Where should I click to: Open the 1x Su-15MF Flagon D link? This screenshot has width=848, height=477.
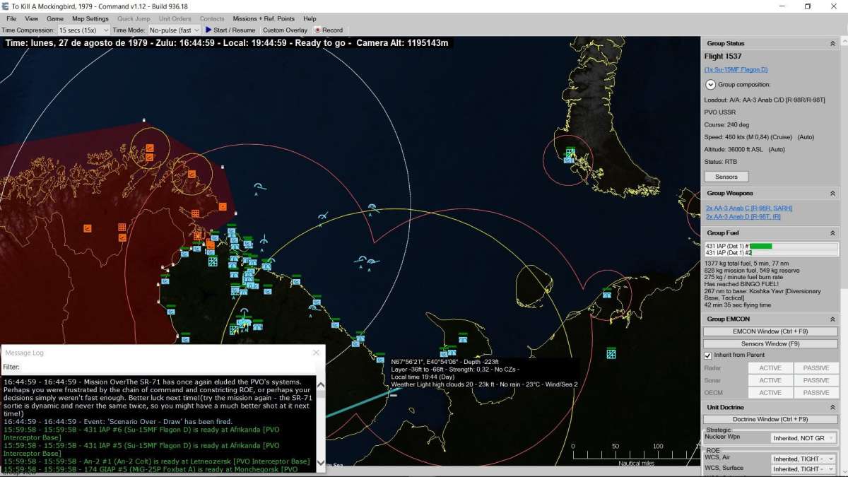pos(736,69)
